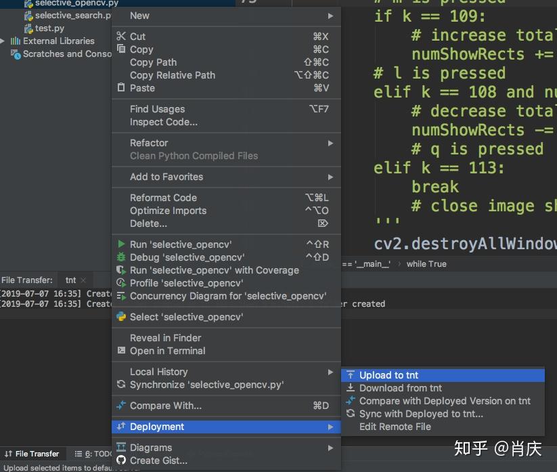The width and height of the screenshot is (557, 472).
Task: Click the TODO list icon in bottom bar
Action: click(79, 454)
